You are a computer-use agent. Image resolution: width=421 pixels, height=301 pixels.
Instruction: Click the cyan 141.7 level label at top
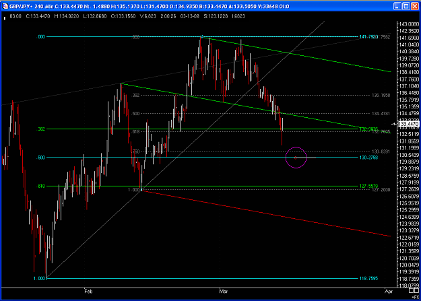(x=368, y=37)
